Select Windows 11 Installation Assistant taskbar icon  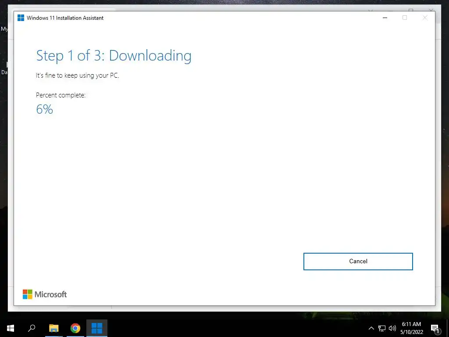coord(97,328)
